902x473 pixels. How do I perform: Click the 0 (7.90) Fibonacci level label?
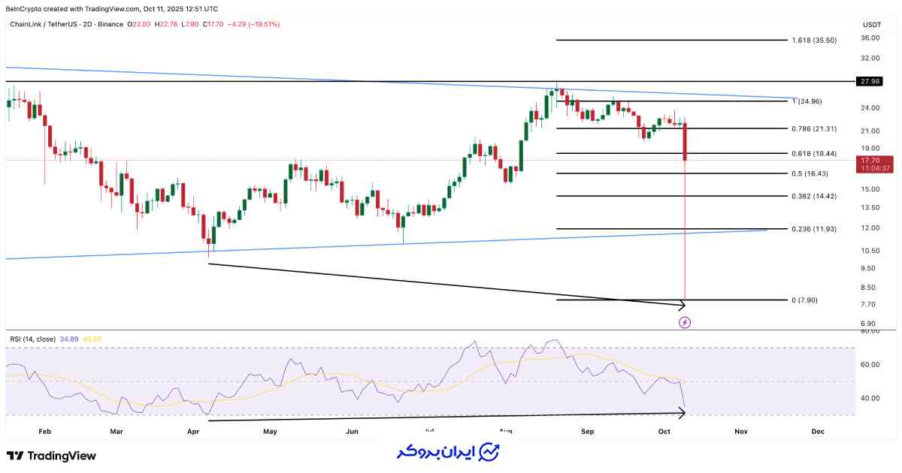pyautogui.click(x=804, y=300)
